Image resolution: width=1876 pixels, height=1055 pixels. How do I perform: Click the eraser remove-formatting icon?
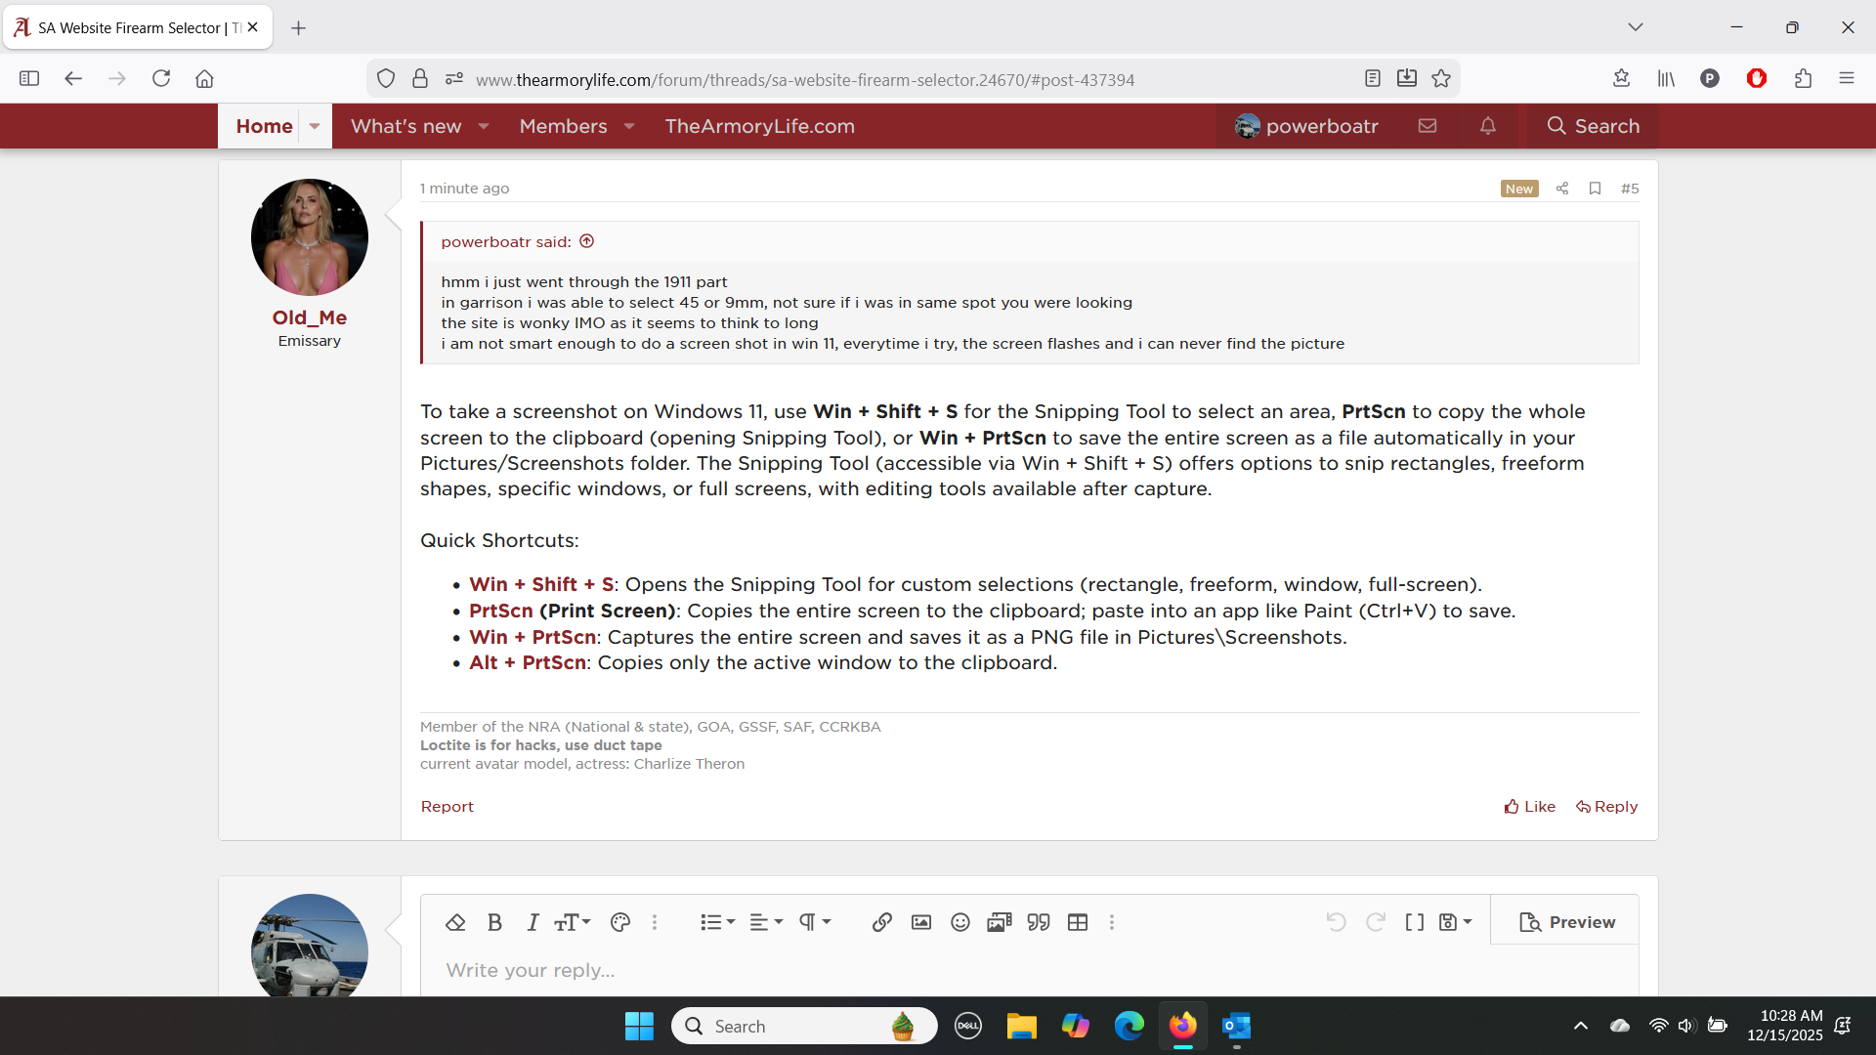455,922
